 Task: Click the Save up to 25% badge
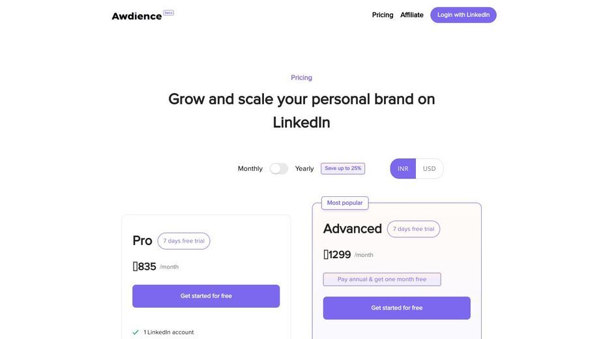pyautogui.click(x=343, y=169)
